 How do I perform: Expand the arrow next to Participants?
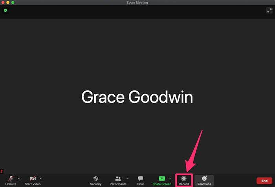[127, 178]
